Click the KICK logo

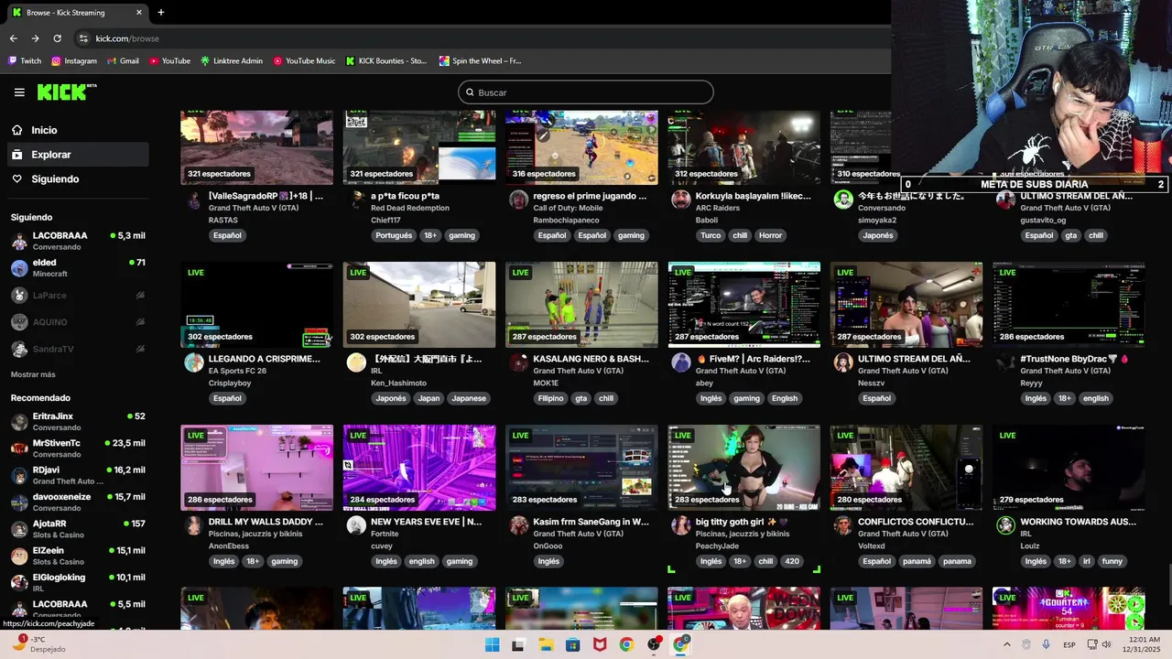[x=66, y=92]
